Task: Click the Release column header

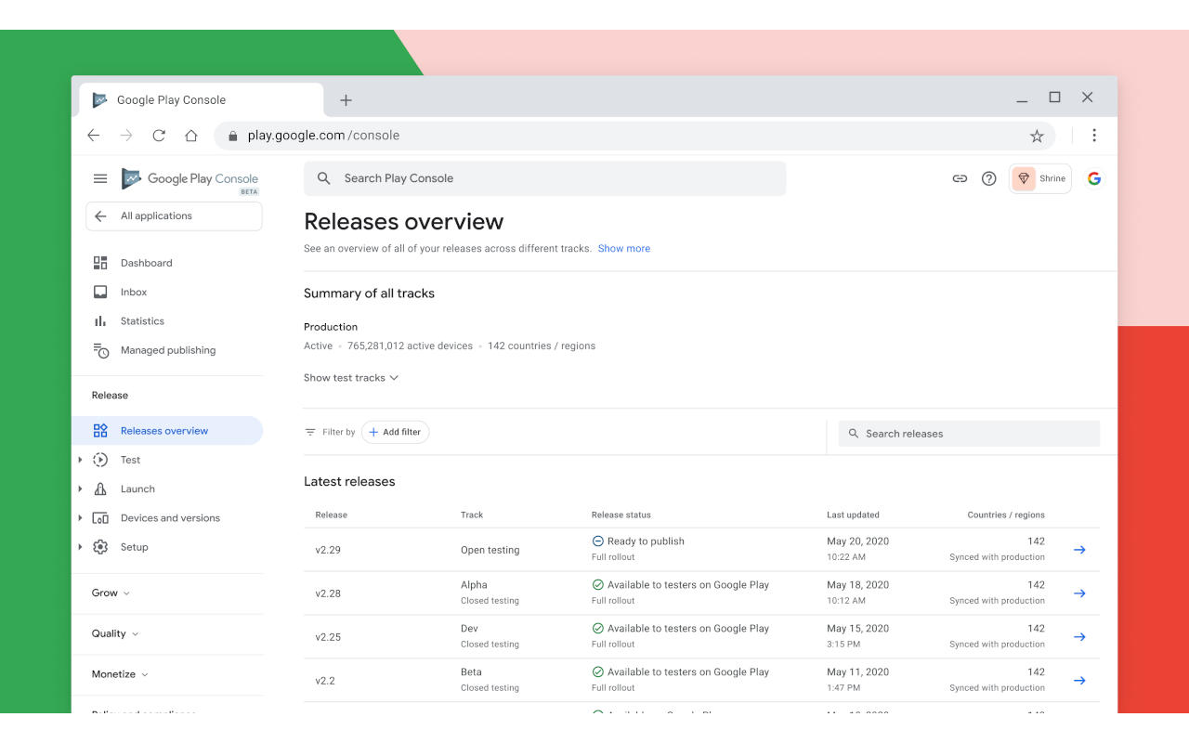Action: (x=332, y=515)
